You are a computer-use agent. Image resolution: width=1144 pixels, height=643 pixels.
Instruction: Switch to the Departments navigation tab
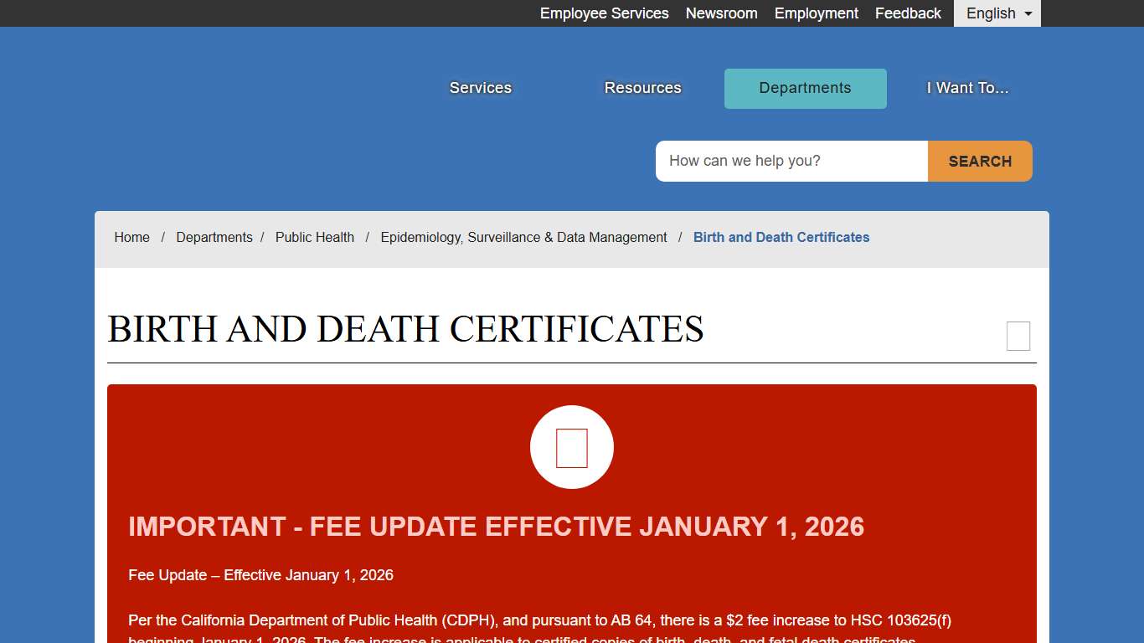805,88
